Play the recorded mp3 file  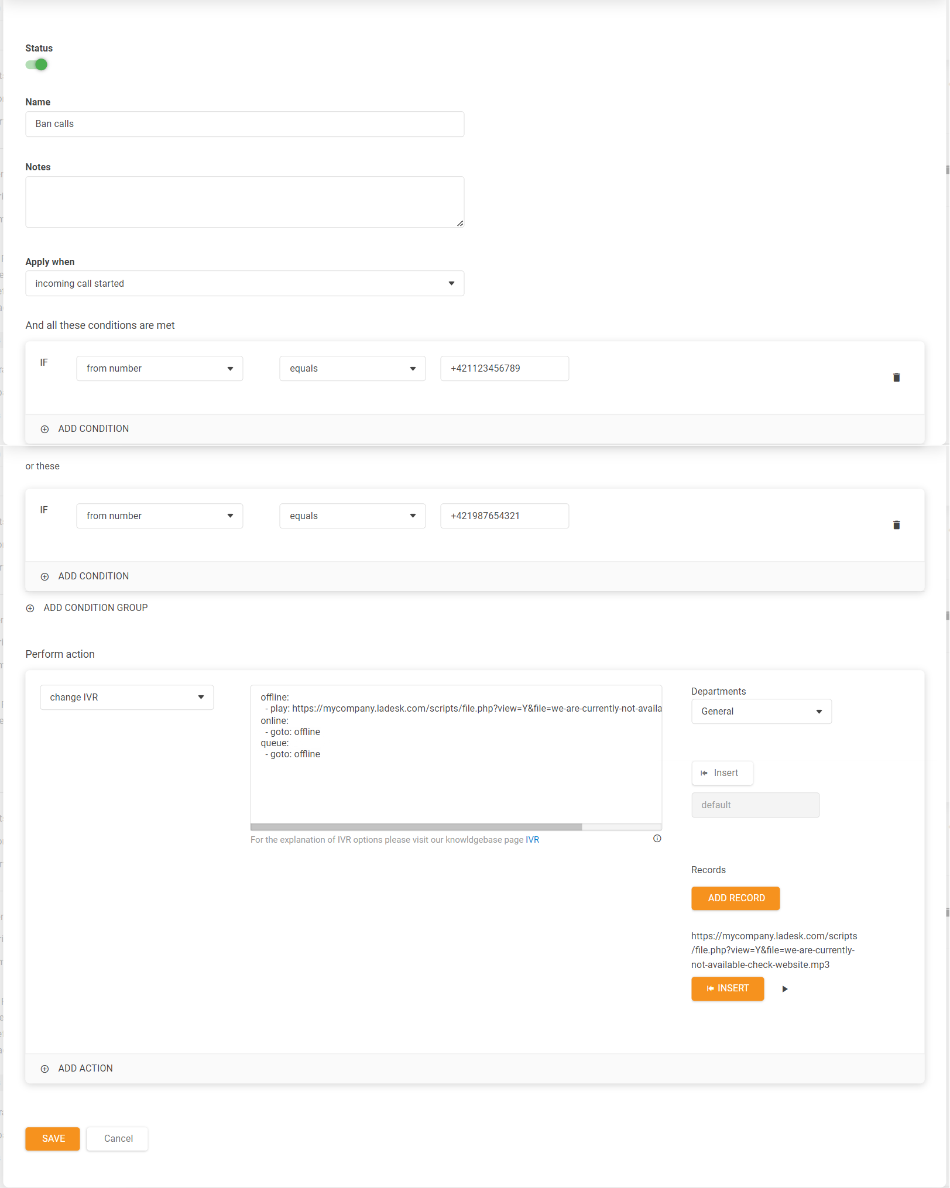[784, 989]
